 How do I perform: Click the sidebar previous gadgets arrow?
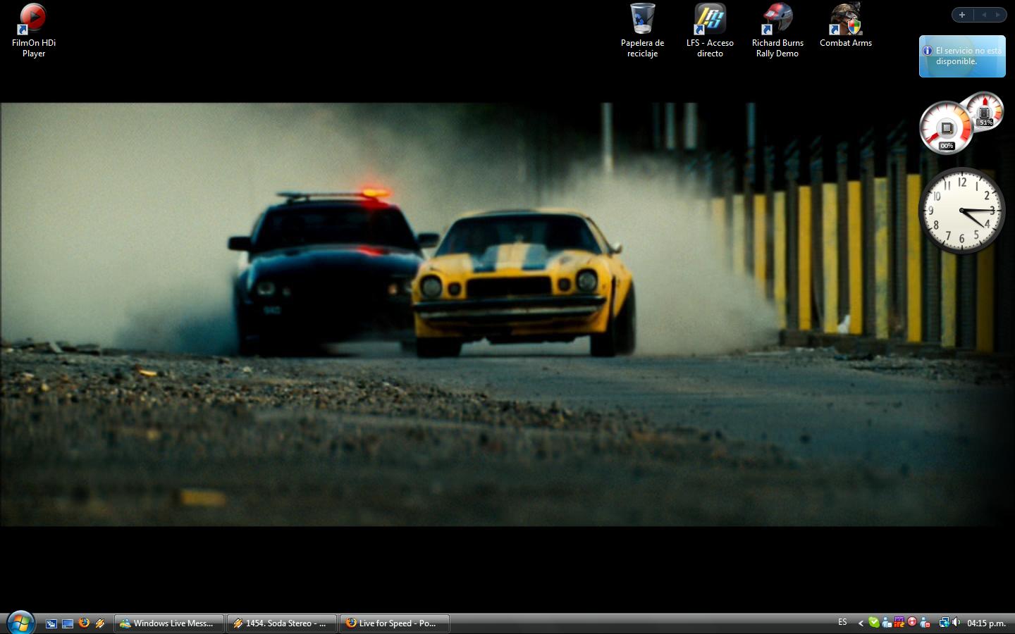(x=984, y=15)
